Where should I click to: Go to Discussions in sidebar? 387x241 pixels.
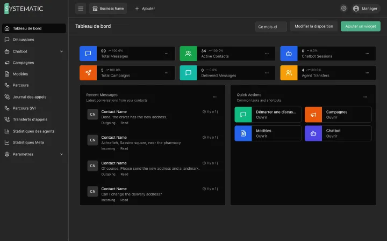pos(34,40)
